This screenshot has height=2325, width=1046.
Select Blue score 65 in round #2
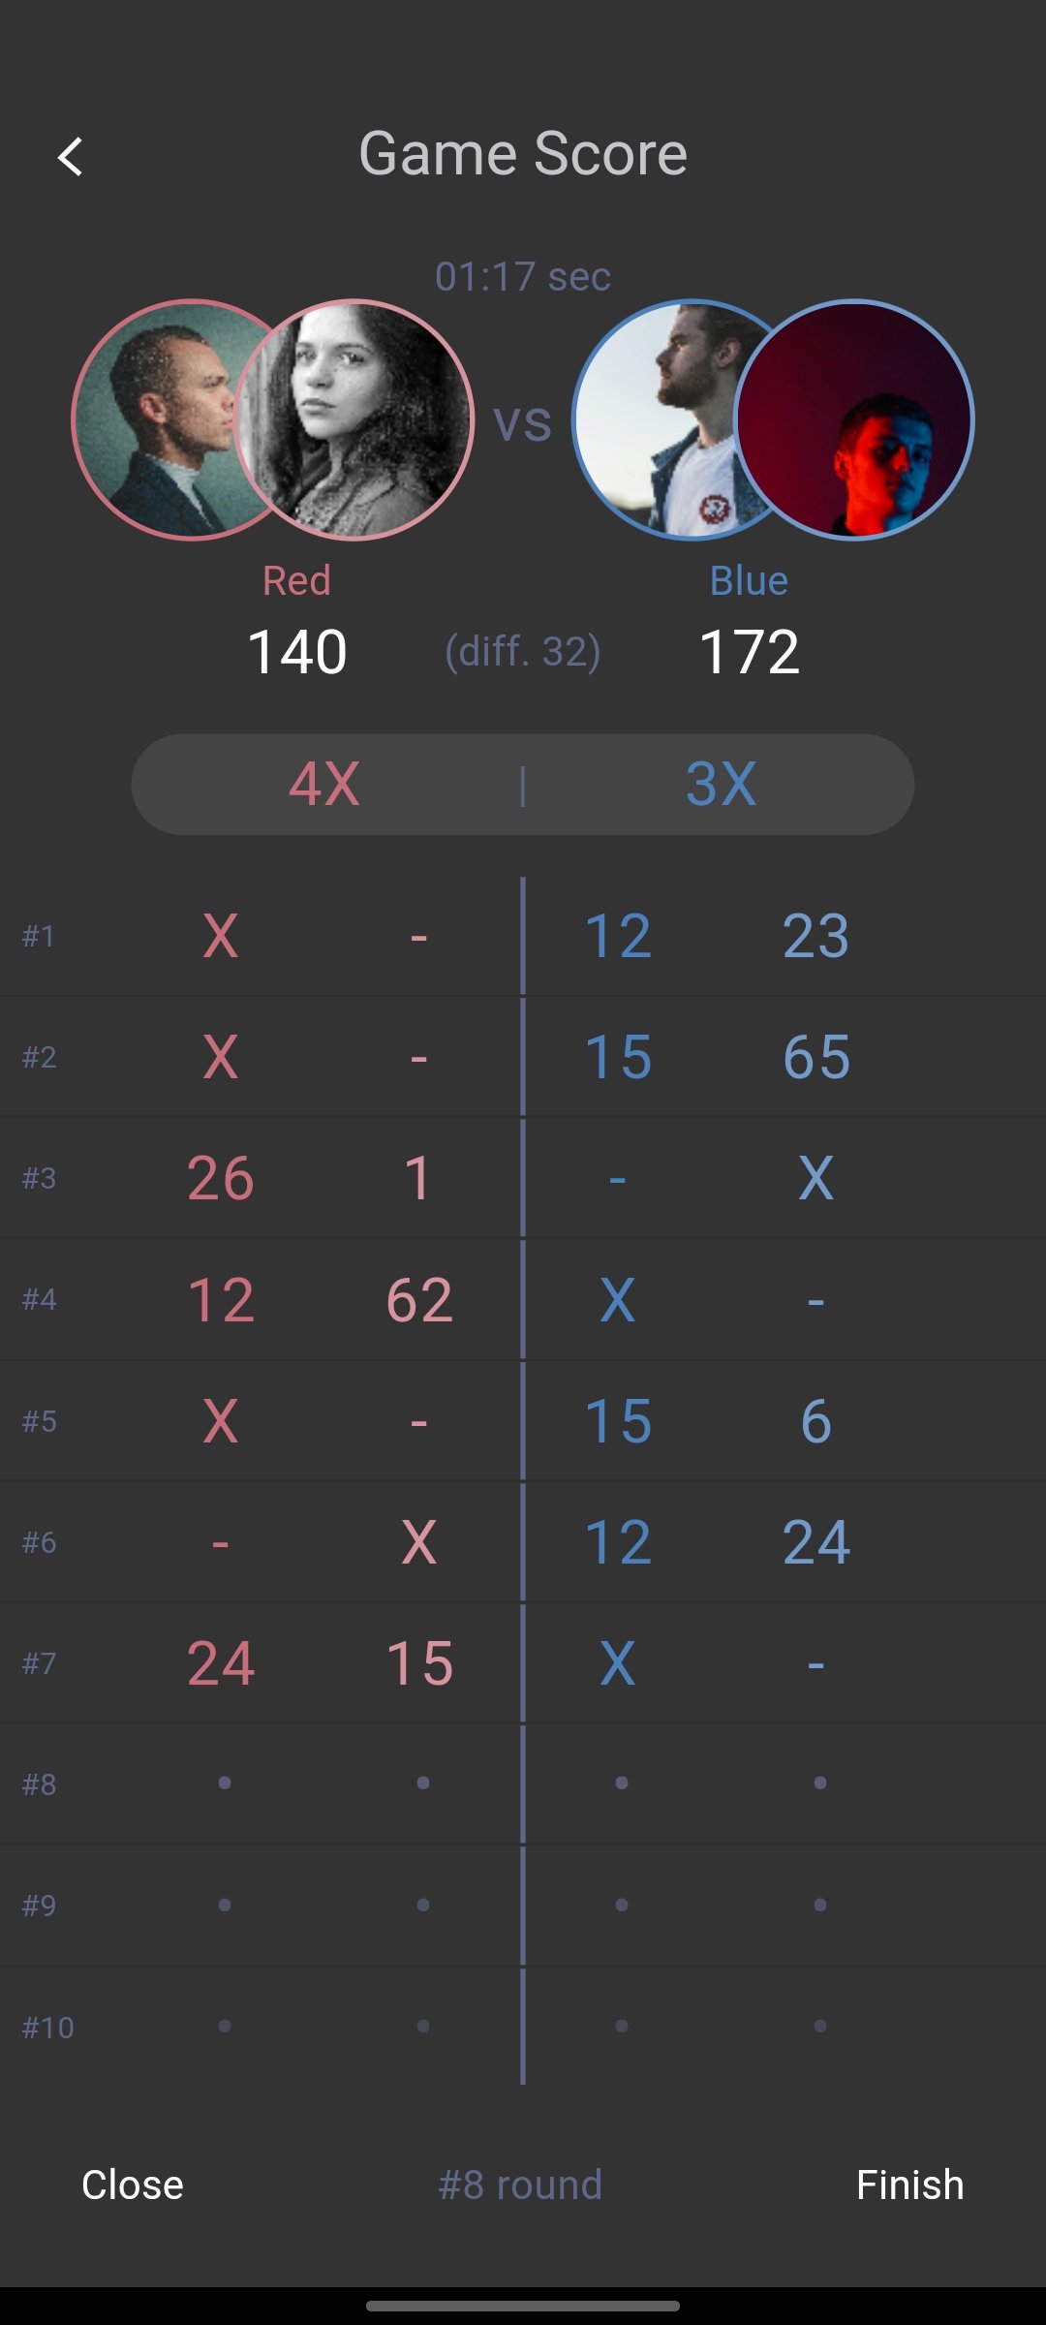[816, 1057]
